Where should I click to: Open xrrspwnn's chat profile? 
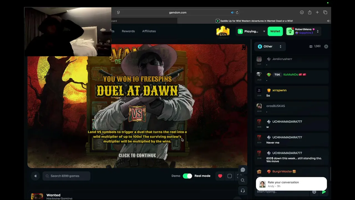click(x=279, y=90)
